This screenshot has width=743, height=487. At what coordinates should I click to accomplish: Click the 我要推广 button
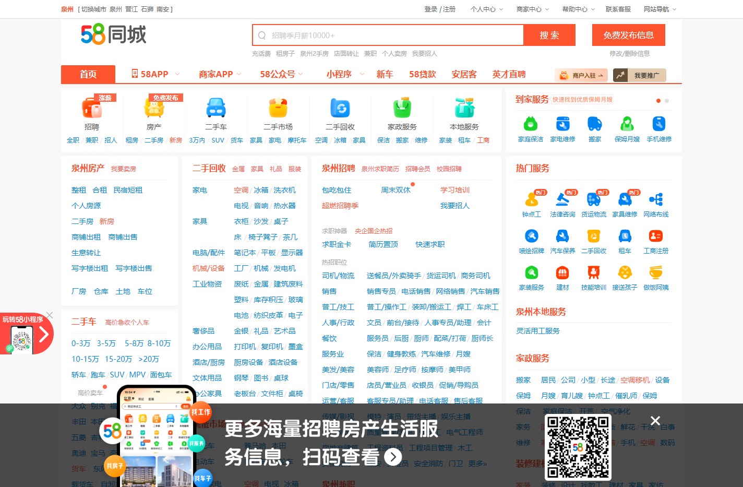click(640, 75)
